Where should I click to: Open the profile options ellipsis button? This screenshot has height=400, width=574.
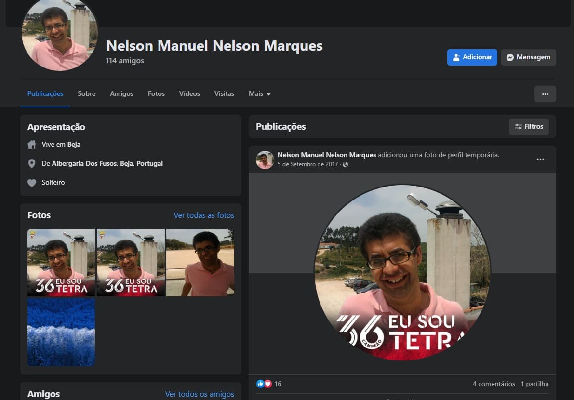pyautogui.click(x=545, y=94)
